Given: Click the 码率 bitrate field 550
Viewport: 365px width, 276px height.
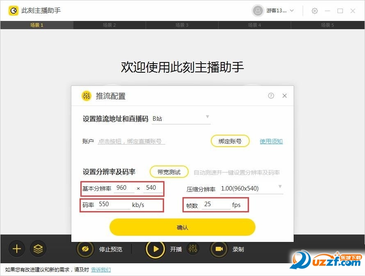Looking at the screenshot, I should pos(113,205).
